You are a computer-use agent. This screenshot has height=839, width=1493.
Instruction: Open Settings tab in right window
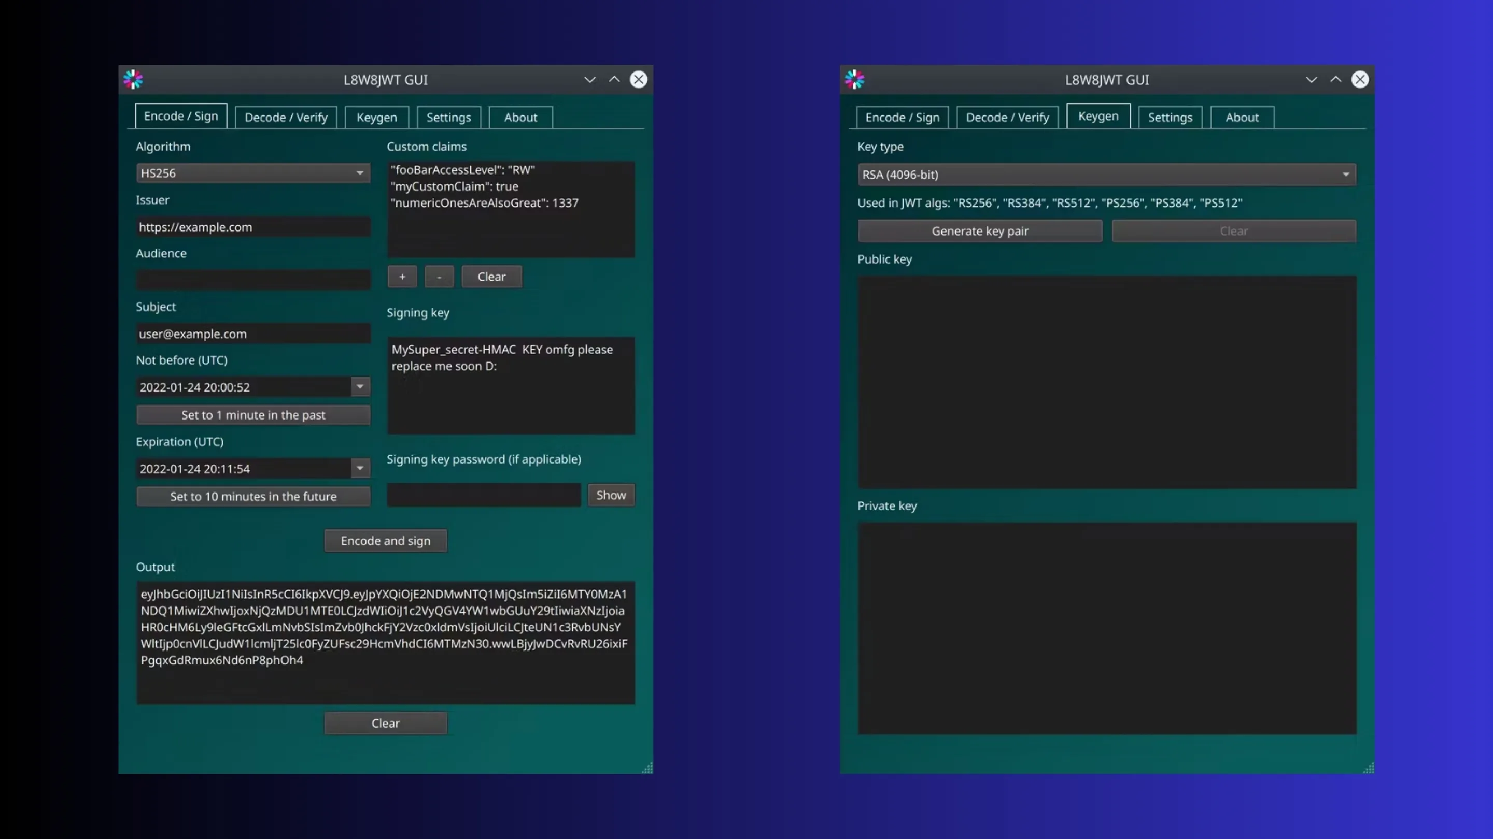click(x=1170, y=117)
